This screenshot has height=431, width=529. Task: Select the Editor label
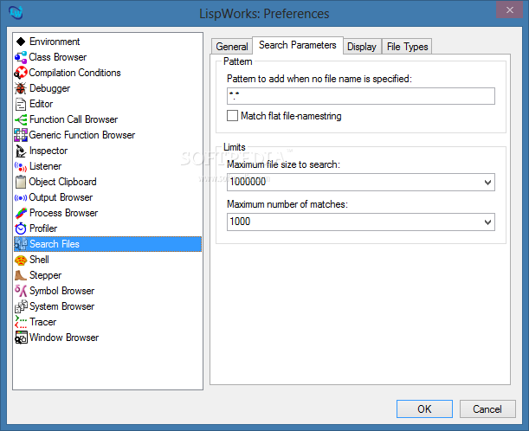click(42, 104)
